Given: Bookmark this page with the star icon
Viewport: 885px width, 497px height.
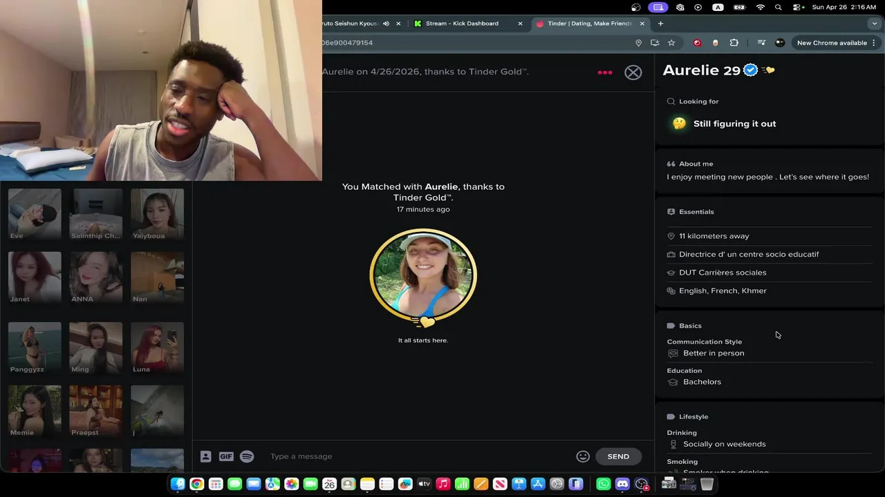Looking at the screenshot, I should click(x=671, y=43).
